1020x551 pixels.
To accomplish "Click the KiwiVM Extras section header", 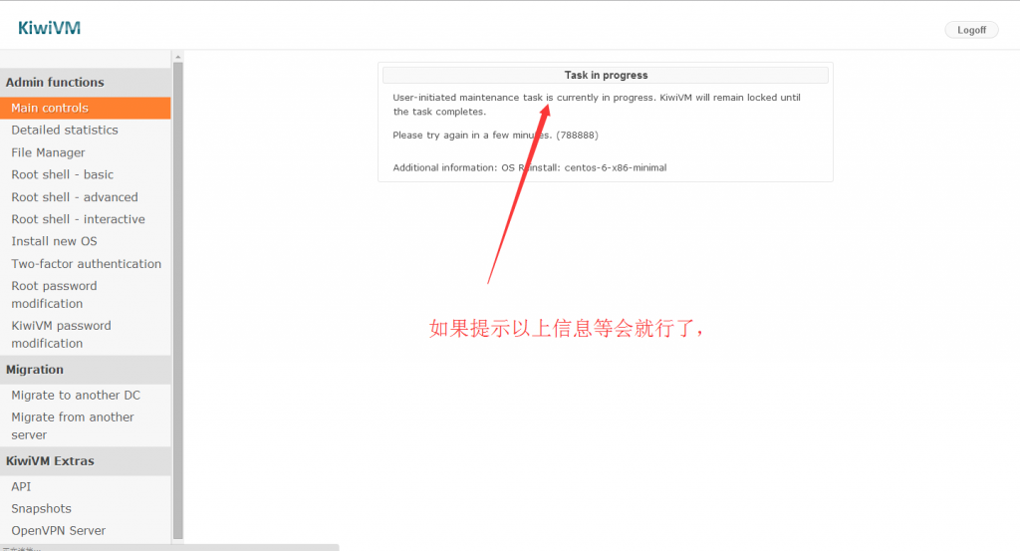I will point(86,461).
